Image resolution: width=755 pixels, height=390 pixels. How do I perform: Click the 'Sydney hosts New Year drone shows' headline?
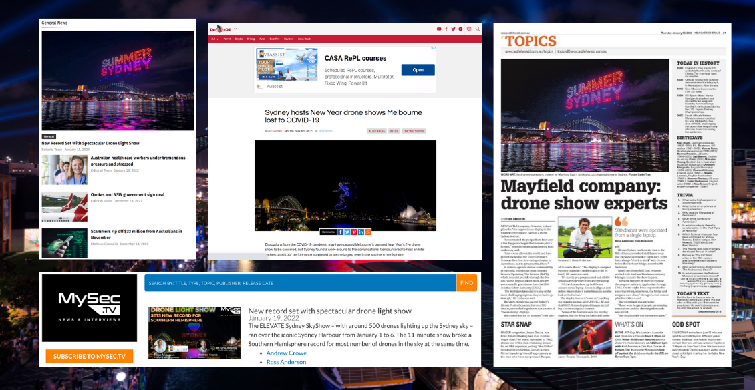343,116
